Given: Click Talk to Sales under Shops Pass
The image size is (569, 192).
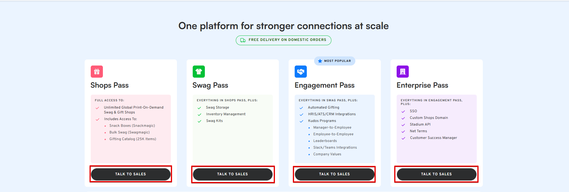Looking at the screenshot, I should tap(131, 174).
